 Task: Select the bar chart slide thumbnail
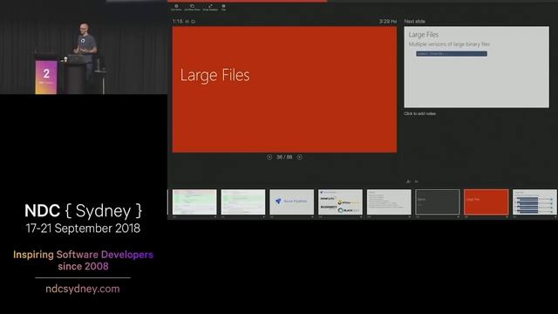(x=534, y=201)
